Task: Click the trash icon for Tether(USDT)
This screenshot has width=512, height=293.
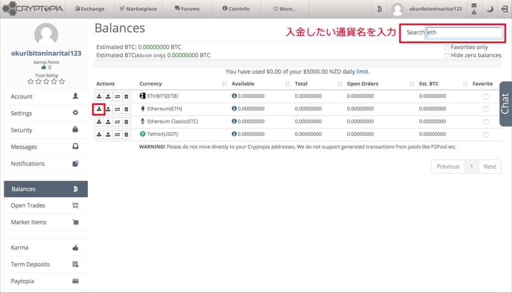Action: point(126,134)
